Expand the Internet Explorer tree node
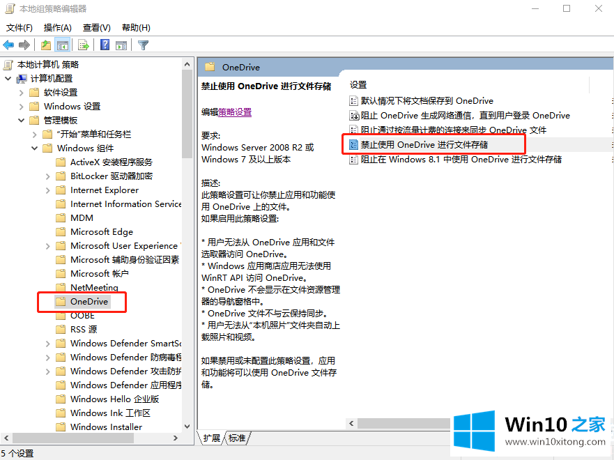Viewport: 614px width, 460px height. (x=47, y=190)
